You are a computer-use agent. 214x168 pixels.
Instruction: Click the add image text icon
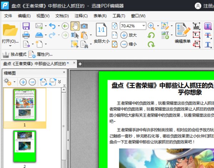(165, 35)
